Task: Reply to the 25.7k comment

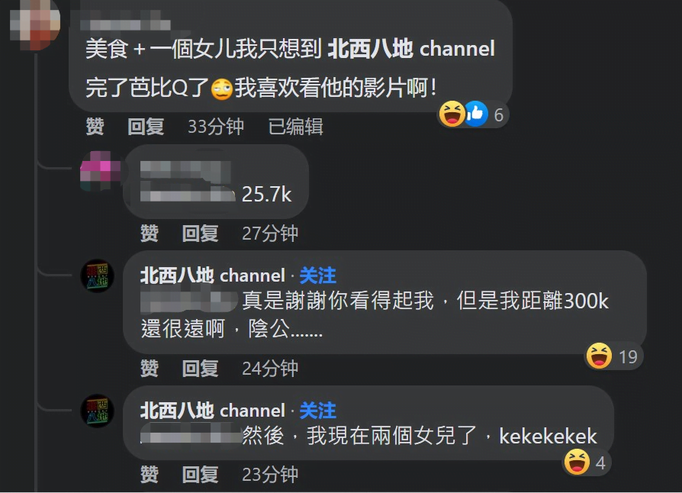Action: coord(200,234)
